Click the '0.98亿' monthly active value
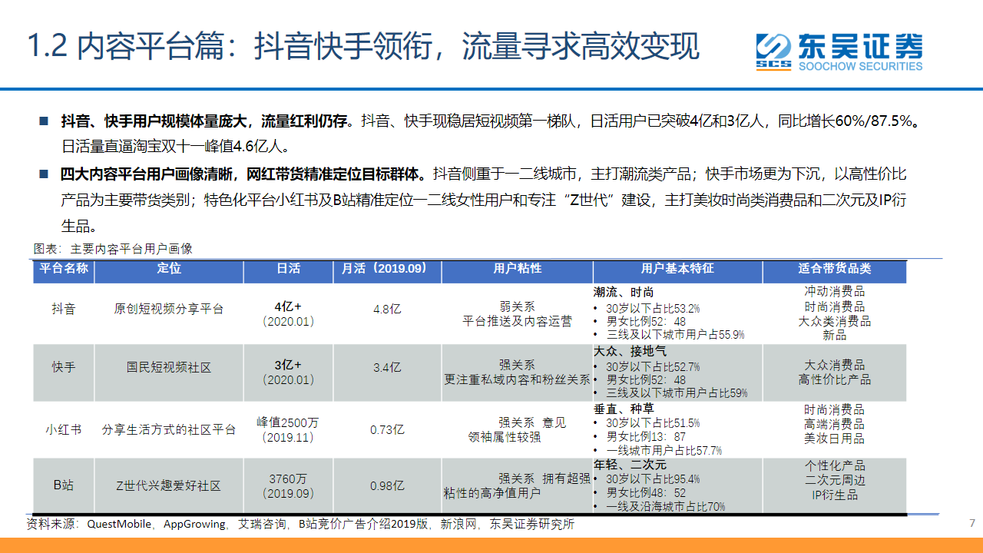Screen dimensions: 983x553 387,485
